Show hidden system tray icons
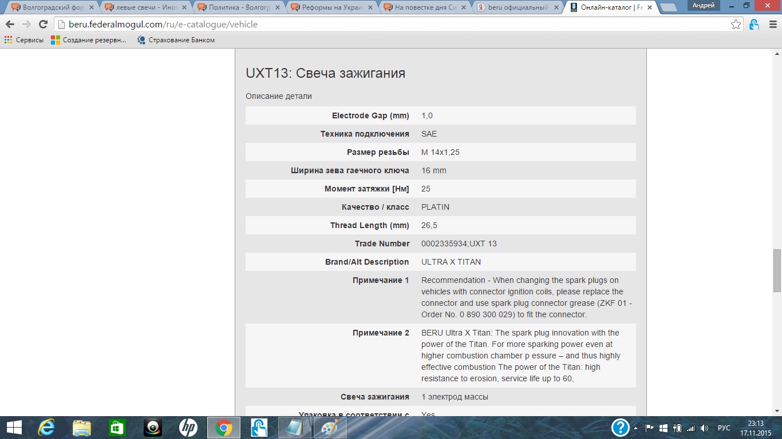The image size is (782, 439). 635,428
